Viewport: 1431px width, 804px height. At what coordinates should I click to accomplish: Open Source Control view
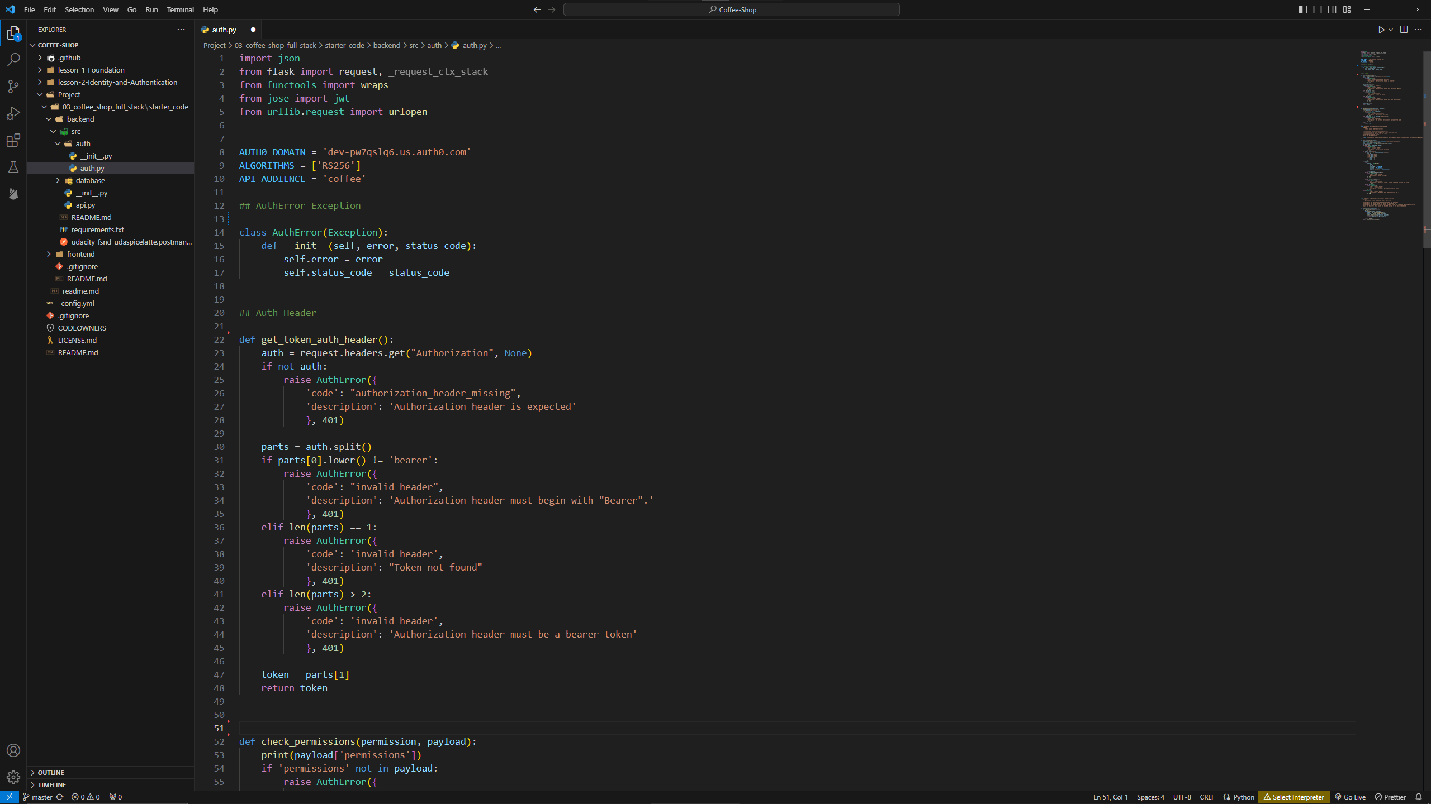pyautogui.click(x=13, y=86)
